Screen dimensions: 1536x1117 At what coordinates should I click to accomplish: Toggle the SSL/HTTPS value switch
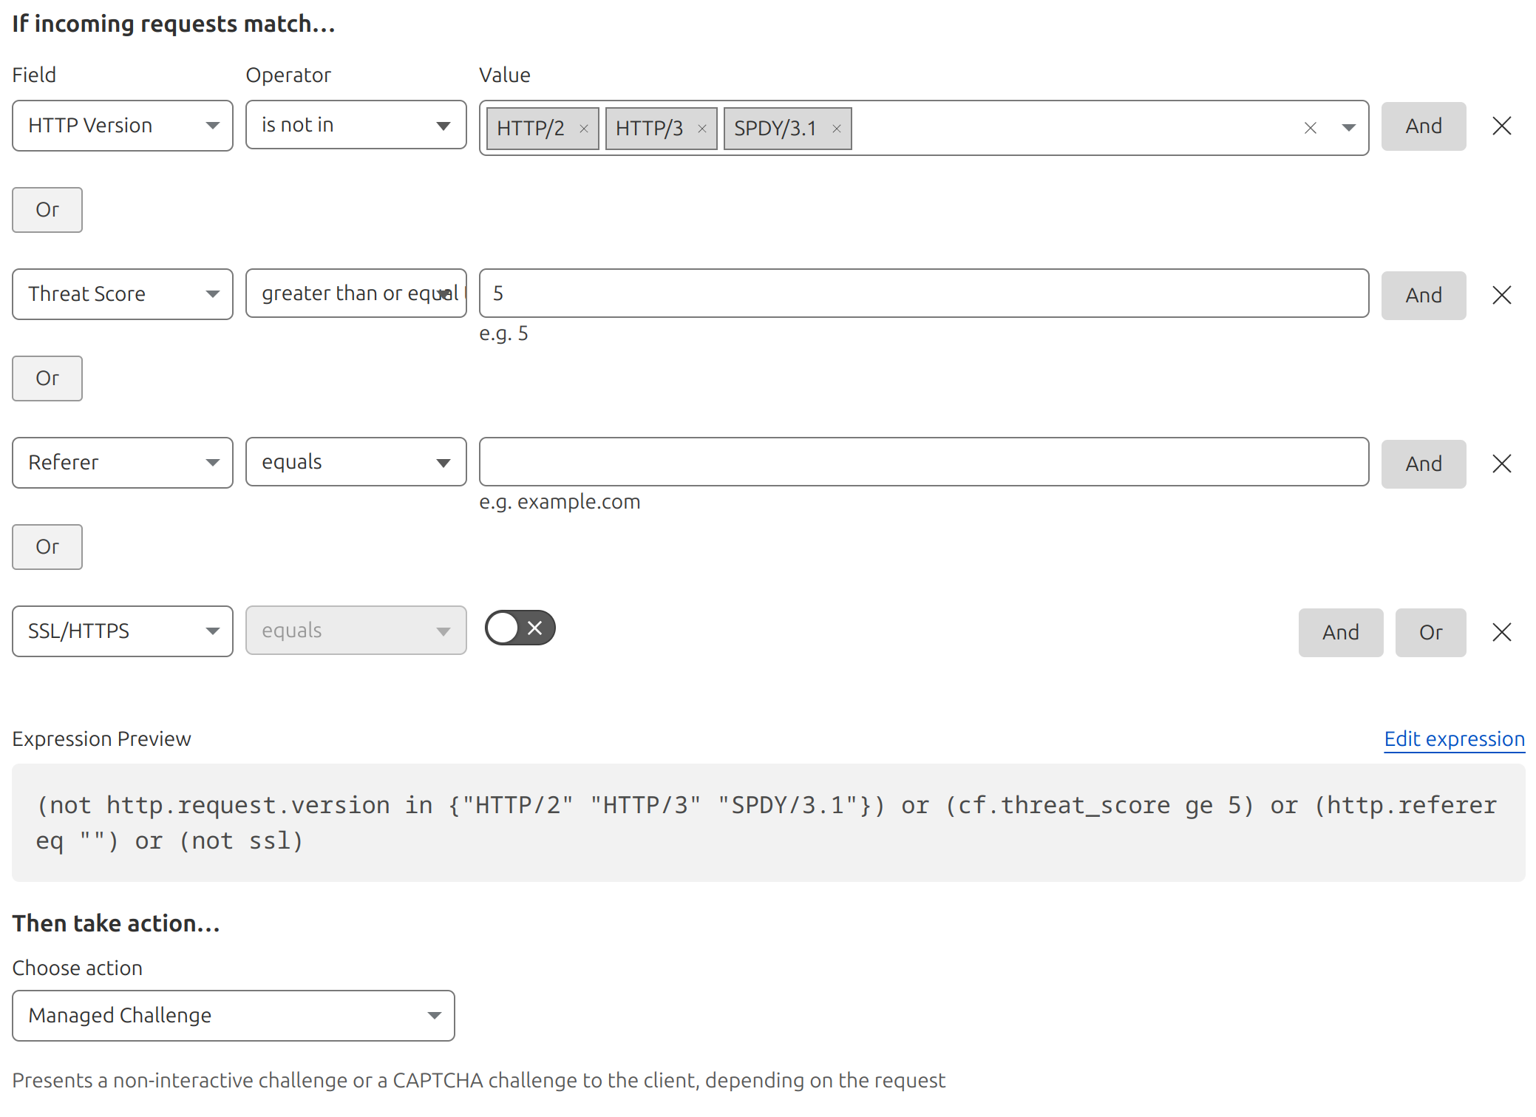coord(520,628)
